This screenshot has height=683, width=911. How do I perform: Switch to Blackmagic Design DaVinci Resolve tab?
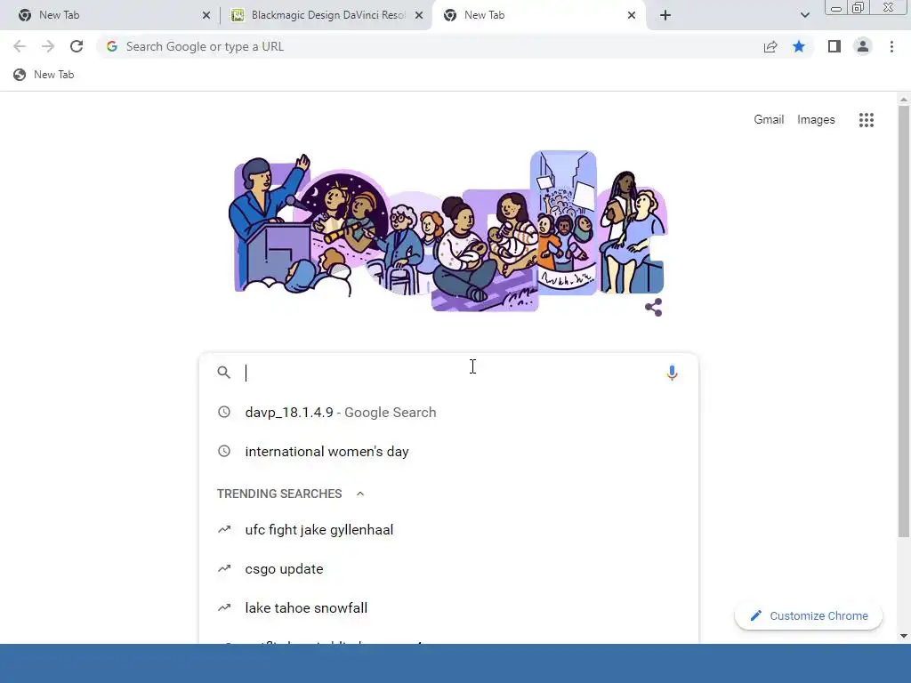click(327, 15)
